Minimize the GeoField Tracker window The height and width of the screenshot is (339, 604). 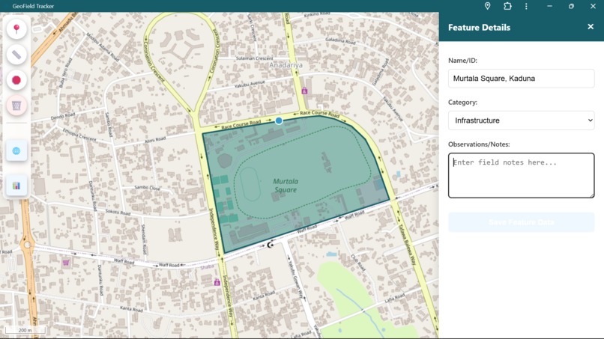[x=550, y=6]
